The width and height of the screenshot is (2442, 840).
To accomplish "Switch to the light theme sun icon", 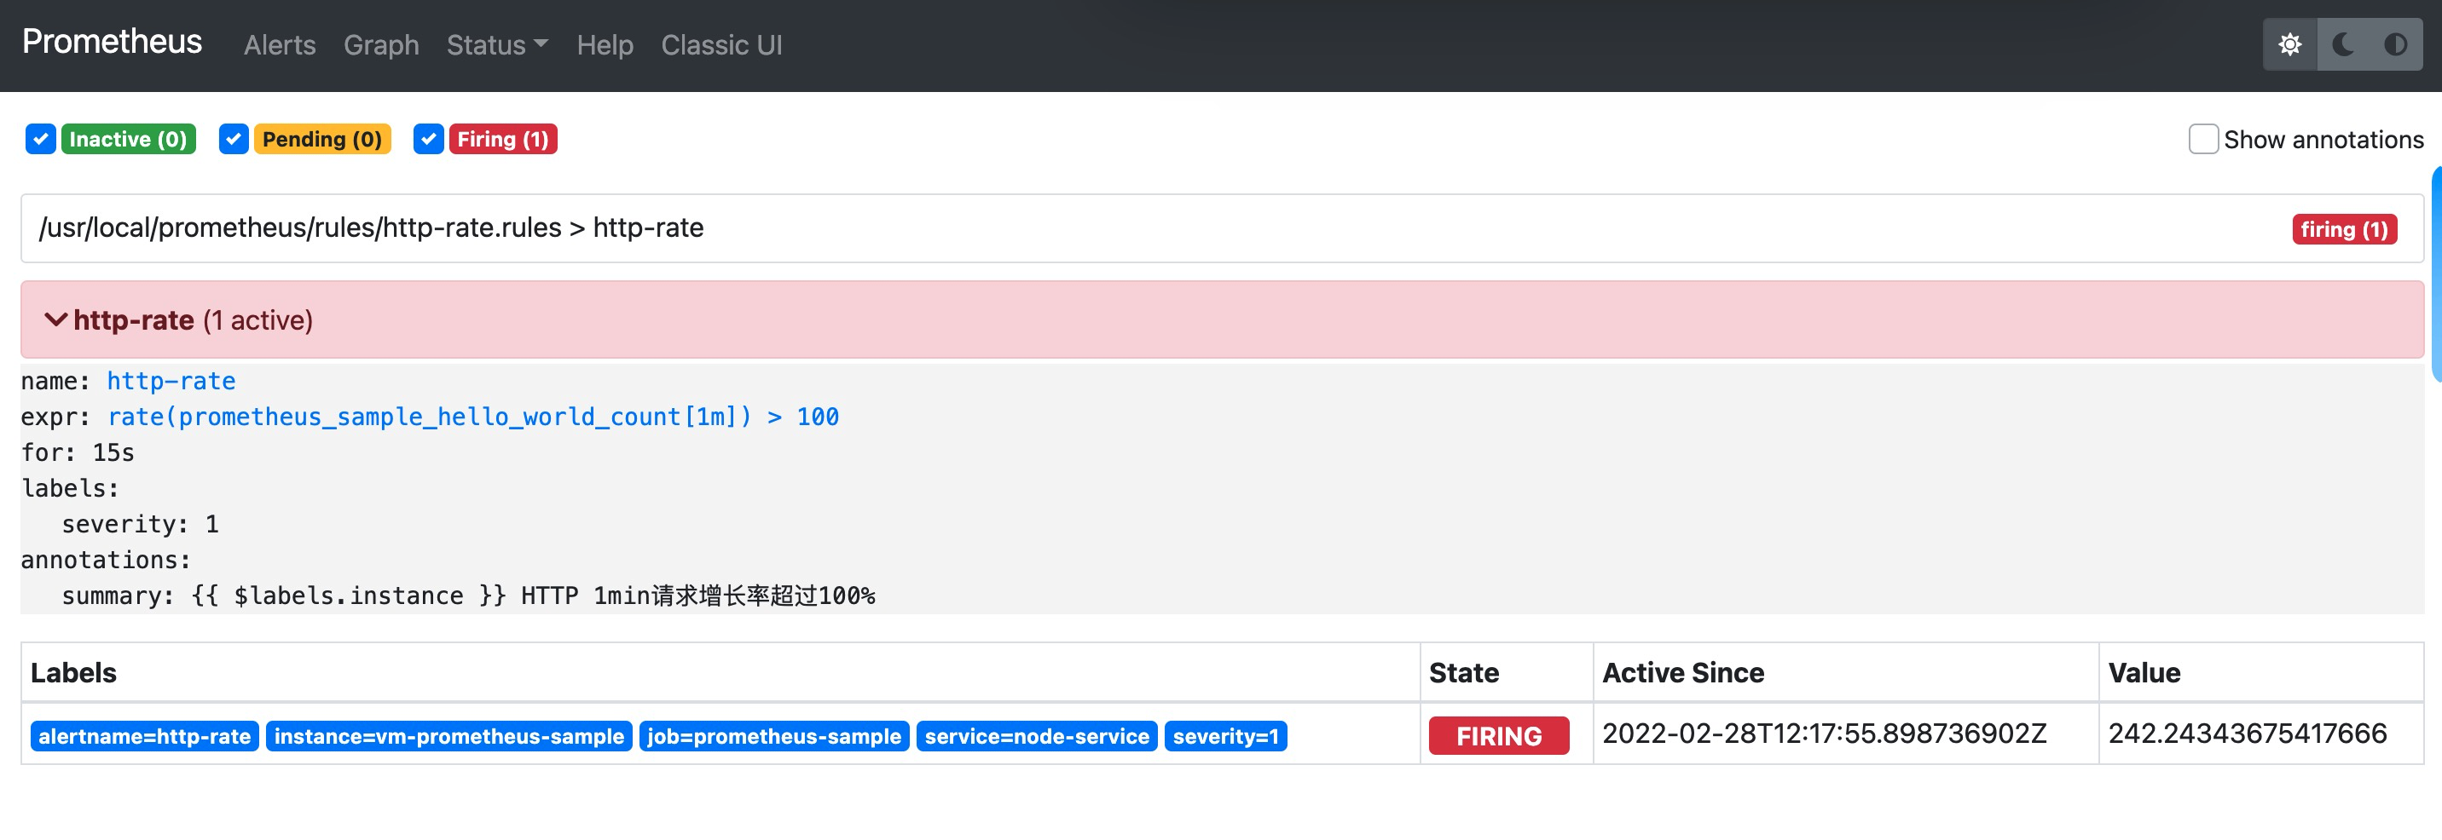I will point(2289,44).
